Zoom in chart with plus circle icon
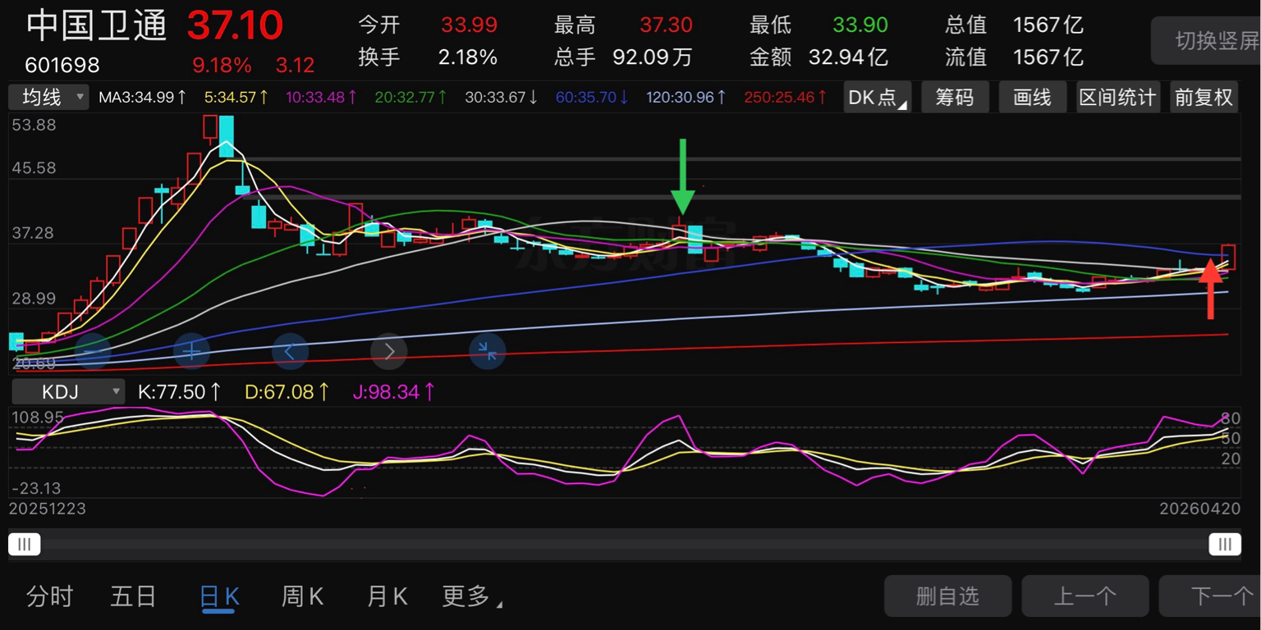The width and height of the screenshot is (1261, 630). (191, 352)
